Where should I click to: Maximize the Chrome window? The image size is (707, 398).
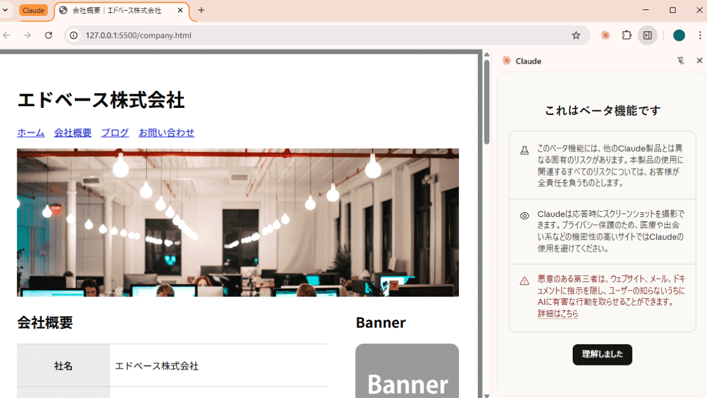point(673,10)
